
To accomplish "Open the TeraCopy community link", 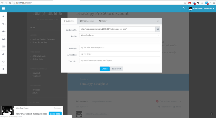I will (36, 76).
